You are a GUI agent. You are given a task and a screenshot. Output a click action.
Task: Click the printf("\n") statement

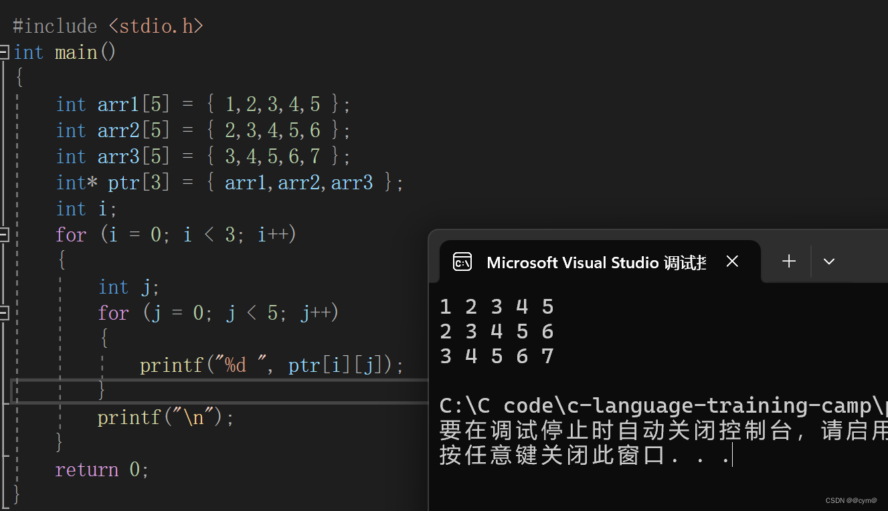(x=166, y=417)
